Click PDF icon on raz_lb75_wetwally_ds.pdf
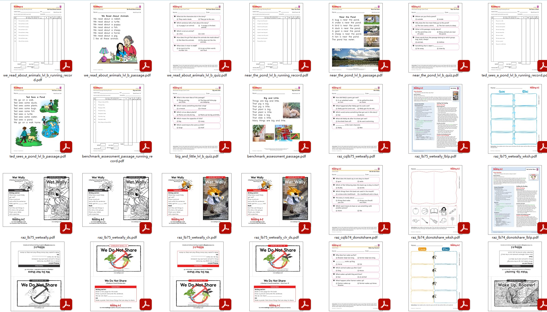The width and height of the screenshot is (547, 312). point(146,228)
